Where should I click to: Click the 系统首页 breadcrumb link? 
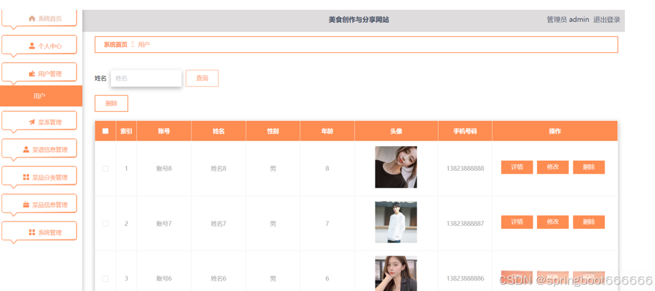tap(116, 45)
